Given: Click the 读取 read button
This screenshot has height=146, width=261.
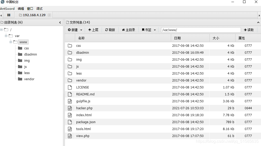Looking at the screenshot, I should tap(249, 30).
